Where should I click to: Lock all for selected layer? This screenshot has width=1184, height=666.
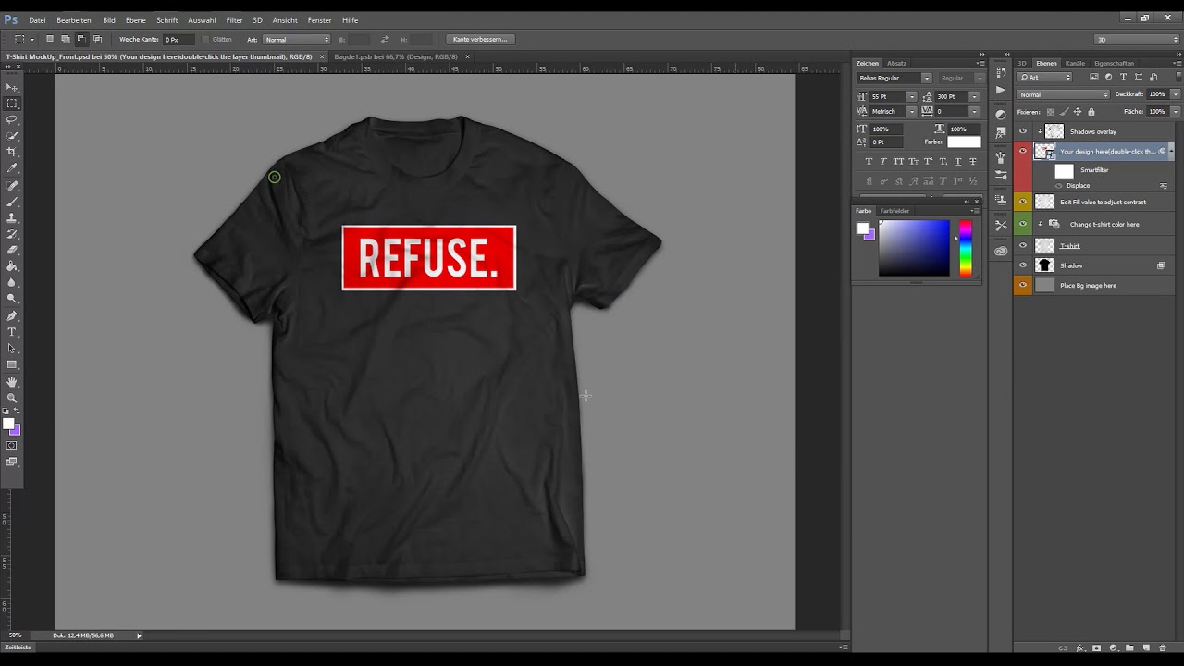point(1091,112)
